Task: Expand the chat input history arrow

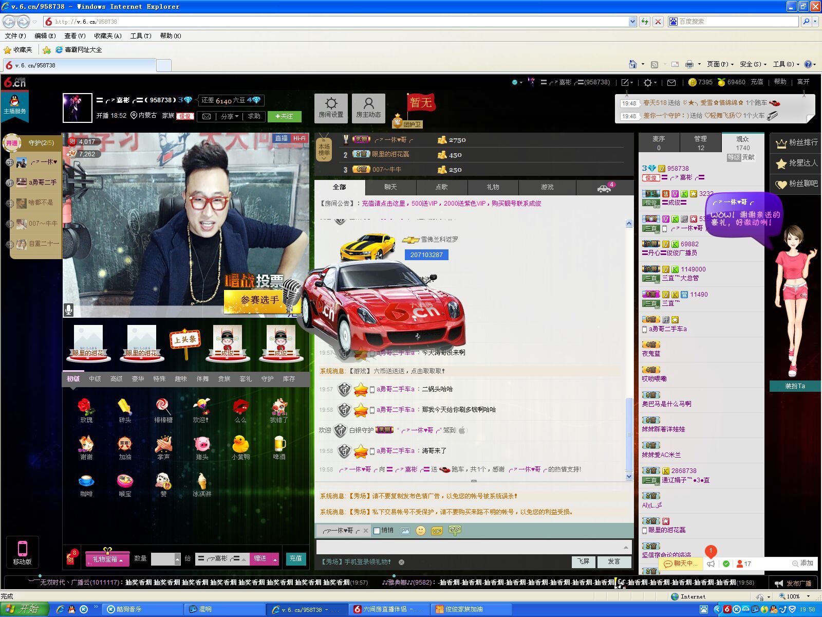Action: 626,547
